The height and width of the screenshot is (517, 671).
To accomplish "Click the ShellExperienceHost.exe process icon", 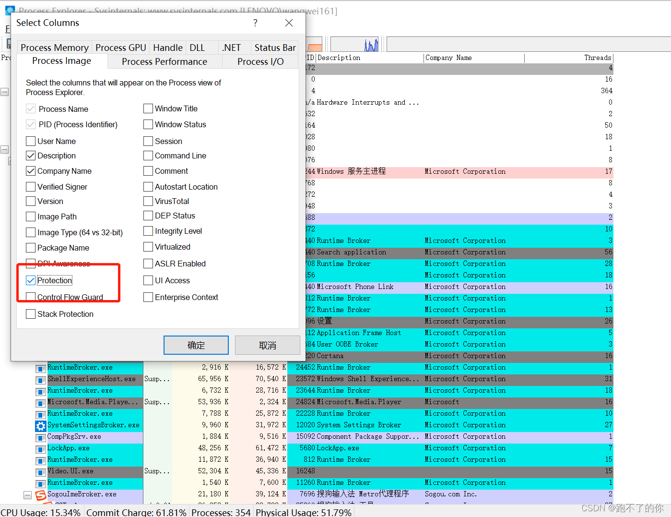I will tap(41, 380).
